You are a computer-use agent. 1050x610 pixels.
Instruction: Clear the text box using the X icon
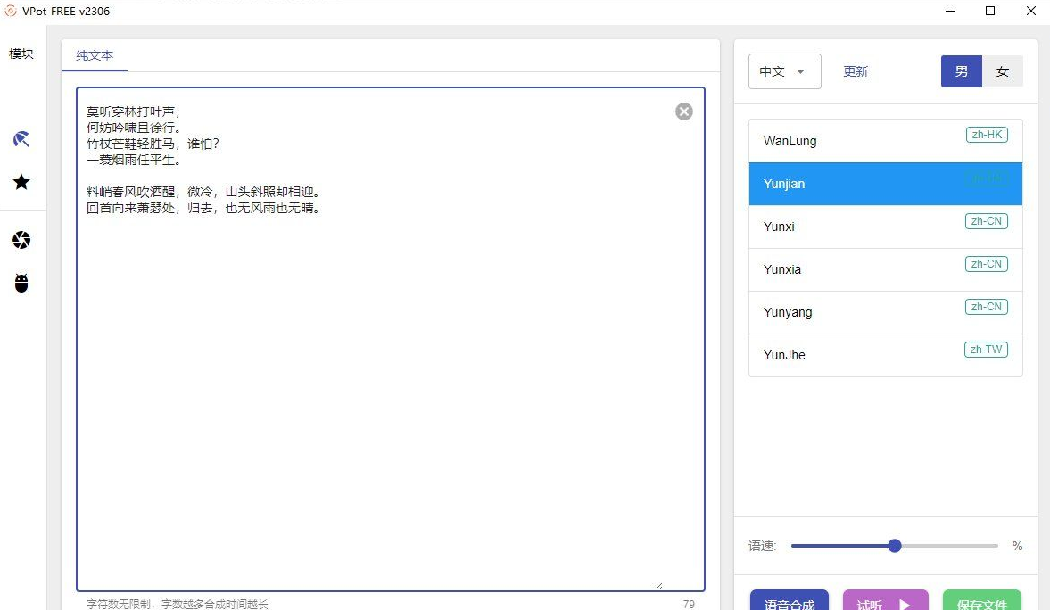(x=683, y=111)
